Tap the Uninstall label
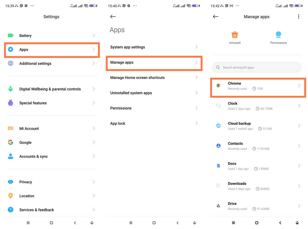This screenshot has width=308, height=229. [235, 43]
